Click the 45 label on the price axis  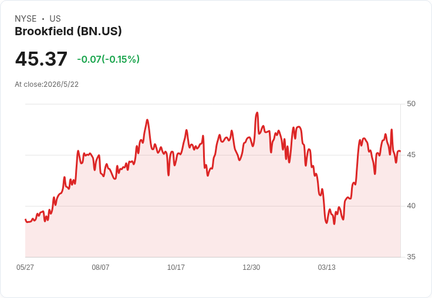411,155
